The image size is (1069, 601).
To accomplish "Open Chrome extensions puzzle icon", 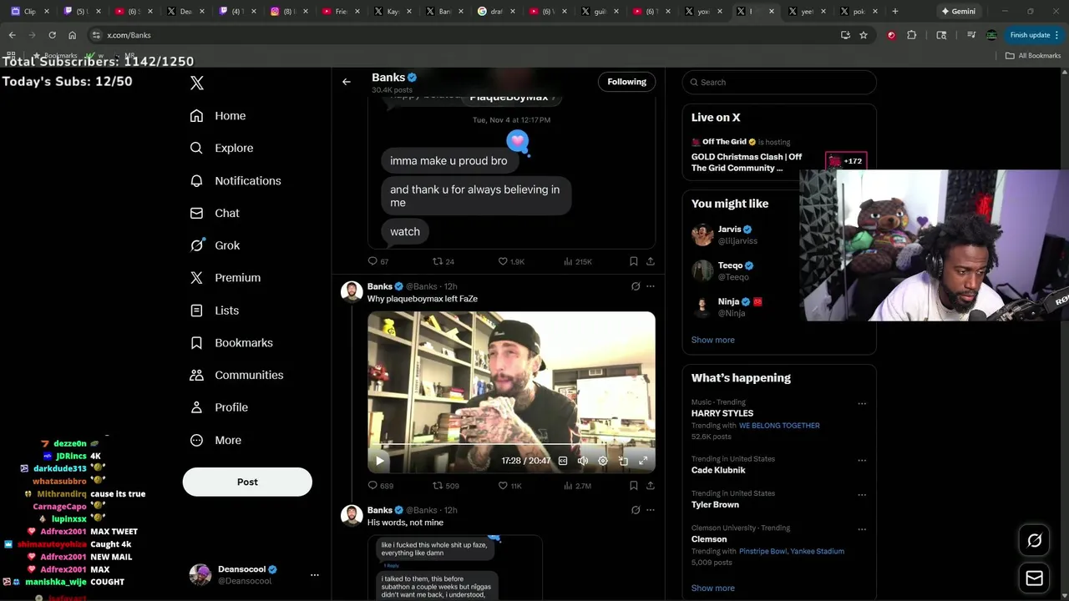I will click(x=911, y=35).
